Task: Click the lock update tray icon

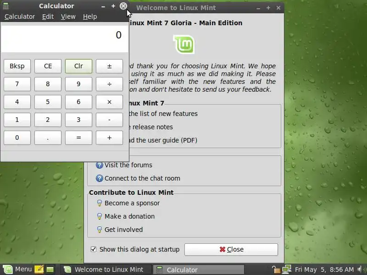Action: (276, 269)
